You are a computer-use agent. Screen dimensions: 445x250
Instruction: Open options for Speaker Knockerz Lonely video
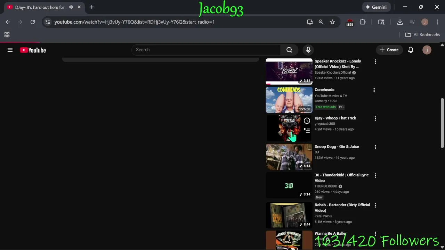[x=375, y=62]
